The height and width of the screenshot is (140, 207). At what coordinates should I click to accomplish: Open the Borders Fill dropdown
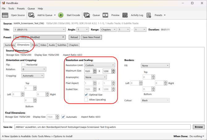[155, 66]
